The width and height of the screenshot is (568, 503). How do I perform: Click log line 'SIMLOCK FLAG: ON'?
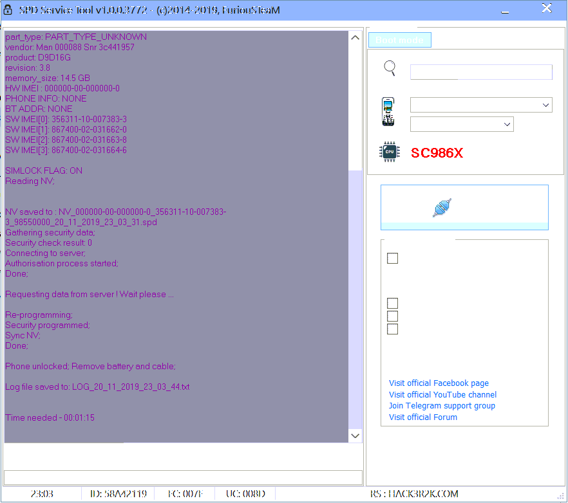(x=44, y=171)
